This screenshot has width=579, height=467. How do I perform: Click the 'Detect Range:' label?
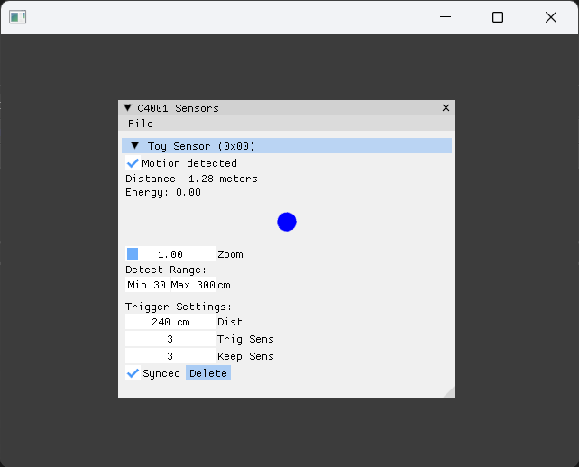166,270
